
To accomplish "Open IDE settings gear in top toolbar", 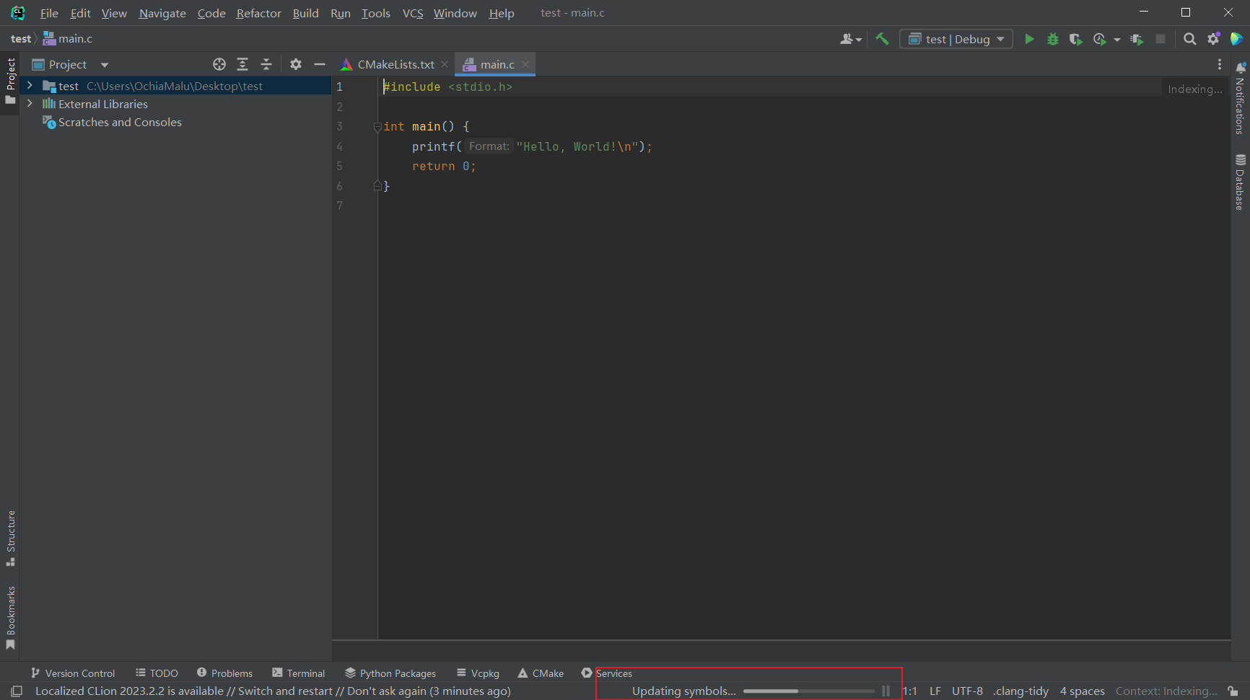I will pyautogui.click(x=1214, y=39).
